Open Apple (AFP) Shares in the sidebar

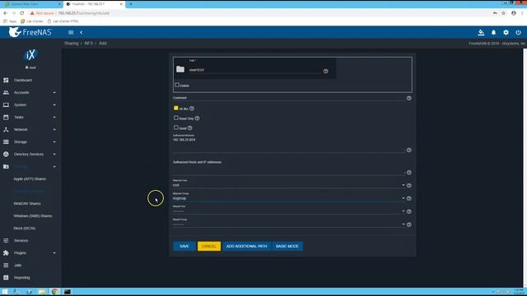tap(30, 179)
